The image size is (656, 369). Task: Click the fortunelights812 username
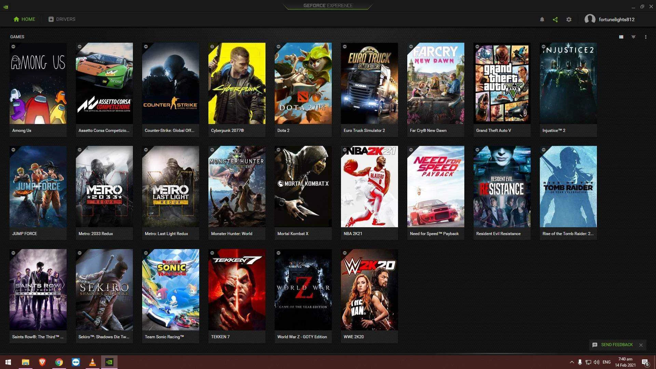(617, 19)
